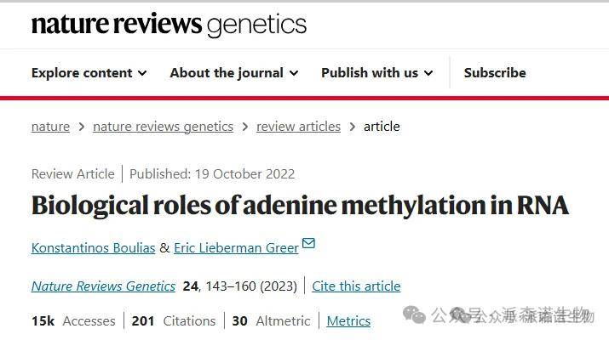Image resolution: width=609 pixels, height=340 pixels.
Task: Open the Subscribe page
Action: [495, 73]
